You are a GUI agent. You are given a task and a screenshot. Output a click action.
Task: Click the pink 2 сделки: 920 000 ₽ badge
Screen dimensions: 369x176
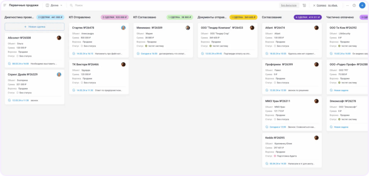click(x=114, y=17)
